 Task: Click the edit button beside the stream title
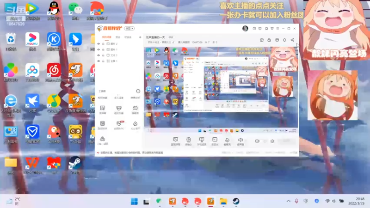click(171, 37)
